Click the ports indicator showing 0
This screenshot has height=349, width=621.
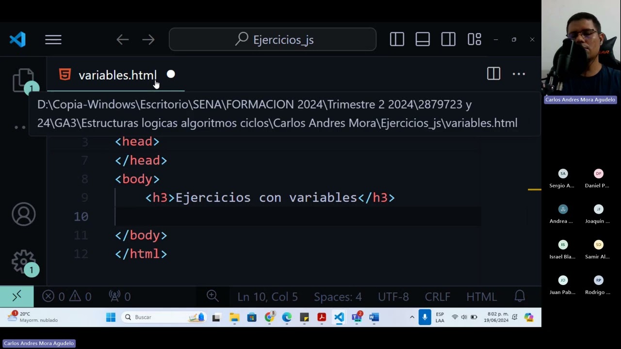[120, 296]
